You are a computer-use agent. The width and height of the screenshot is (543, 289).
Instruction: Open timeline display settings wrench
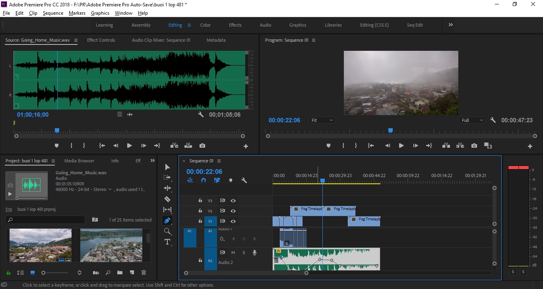(244, 180)
